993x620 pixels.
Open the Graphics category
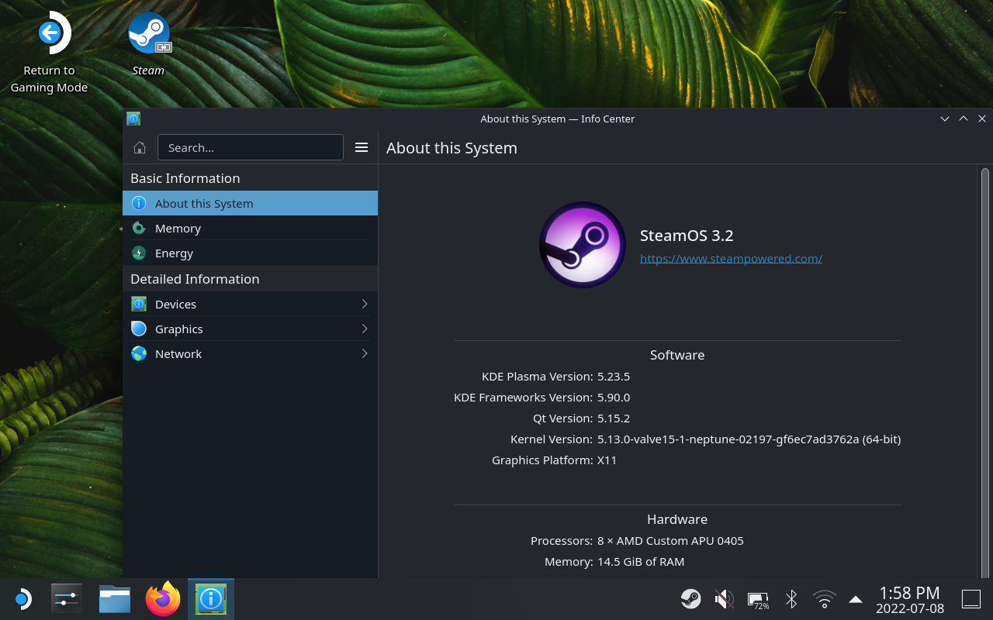tap(250, 329)
